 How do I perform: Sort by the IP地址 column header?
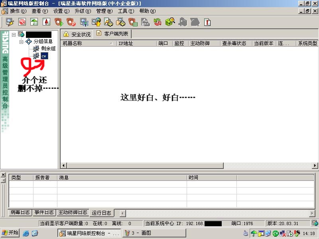[x=136, y=43]
